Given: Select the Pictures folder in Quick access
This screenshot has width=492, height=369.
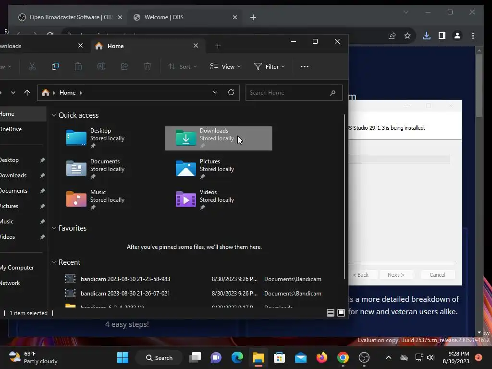Looking at the screenshot, I should tap(219, 169).
